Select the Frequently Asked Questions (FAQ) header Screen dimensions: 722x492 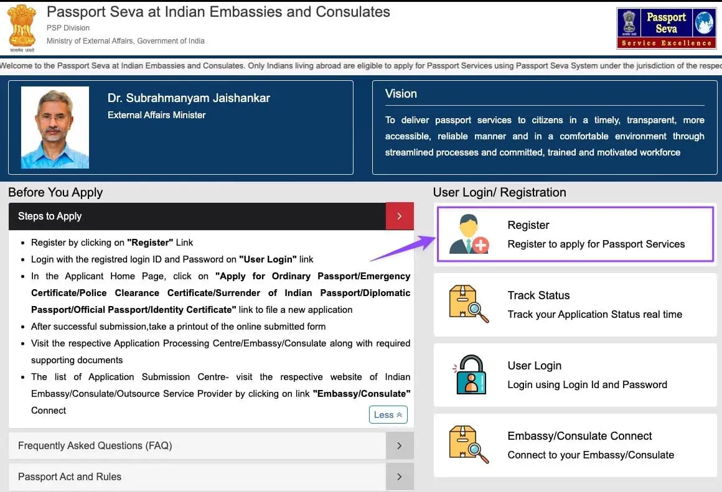click(197, 445)
